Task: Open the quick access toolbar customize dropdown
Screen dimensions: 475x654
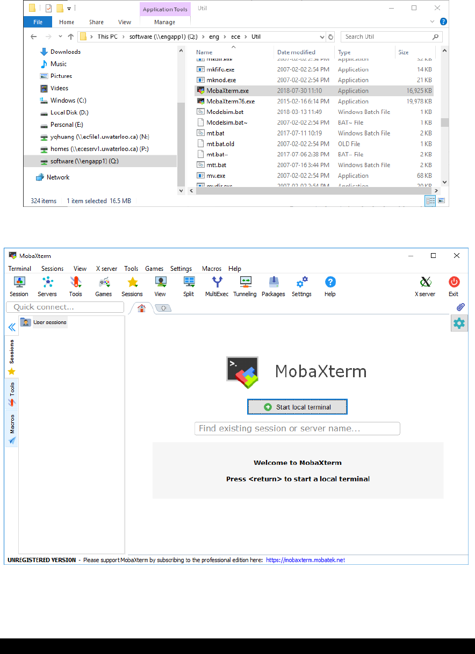Action: [69, 9]
